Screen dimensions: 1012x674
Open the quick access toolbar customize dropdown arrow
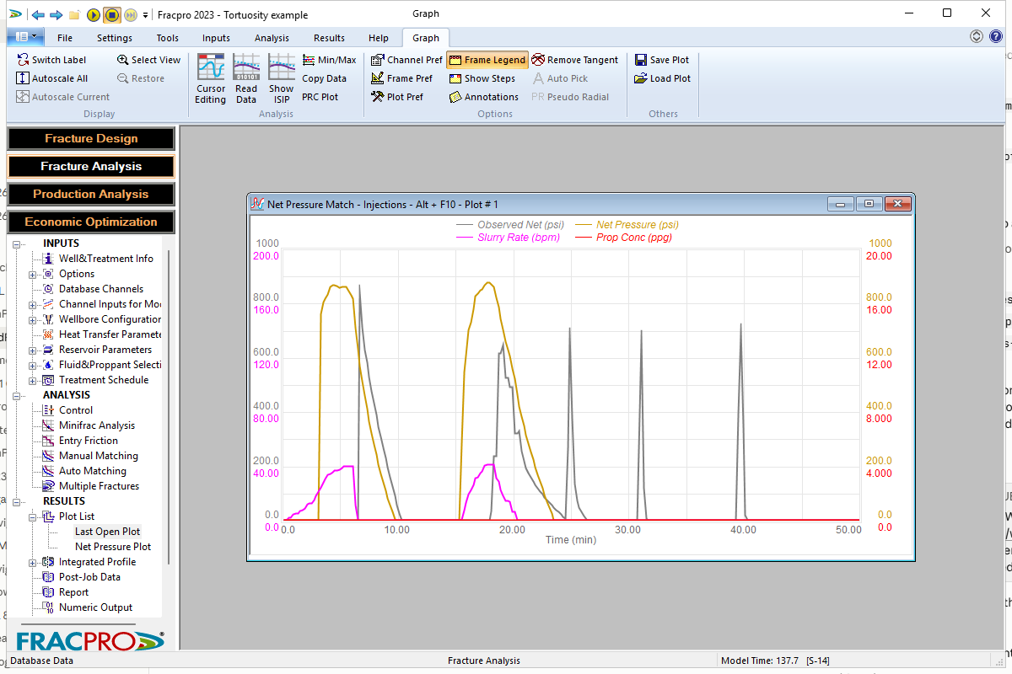point(146,15)
